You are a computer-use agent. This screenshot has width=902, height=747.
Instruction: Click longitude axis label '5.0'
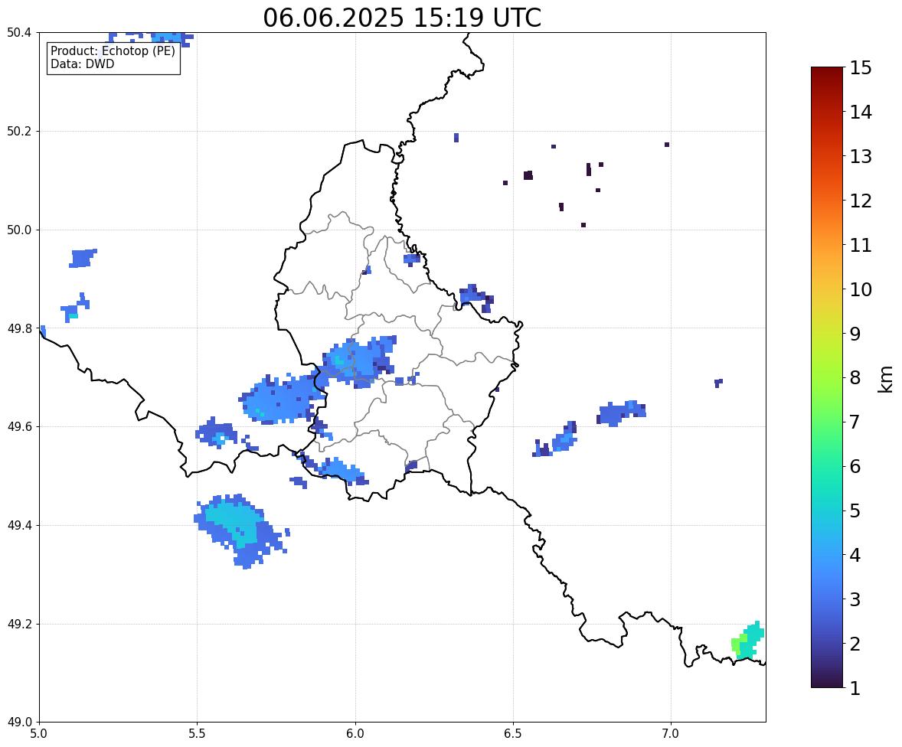click(x=39, y=734)
